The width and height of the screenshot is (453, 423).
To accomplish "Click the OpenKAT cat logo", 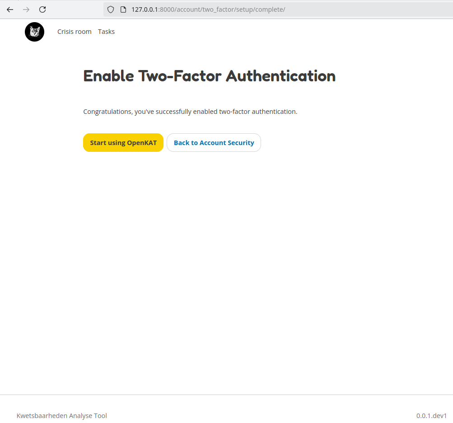I will (x=34, y=32).
